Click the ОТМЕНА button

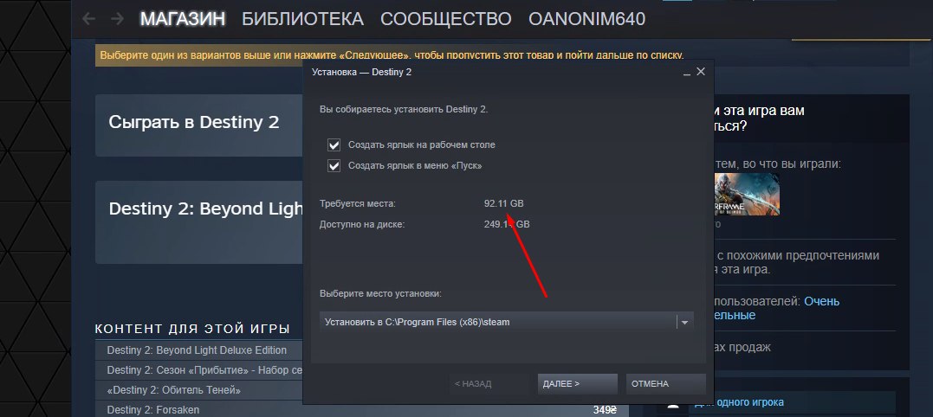[x=666, y=384]
